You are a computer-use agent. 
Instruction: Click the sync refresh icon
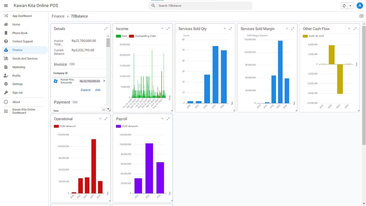point(344,6)
